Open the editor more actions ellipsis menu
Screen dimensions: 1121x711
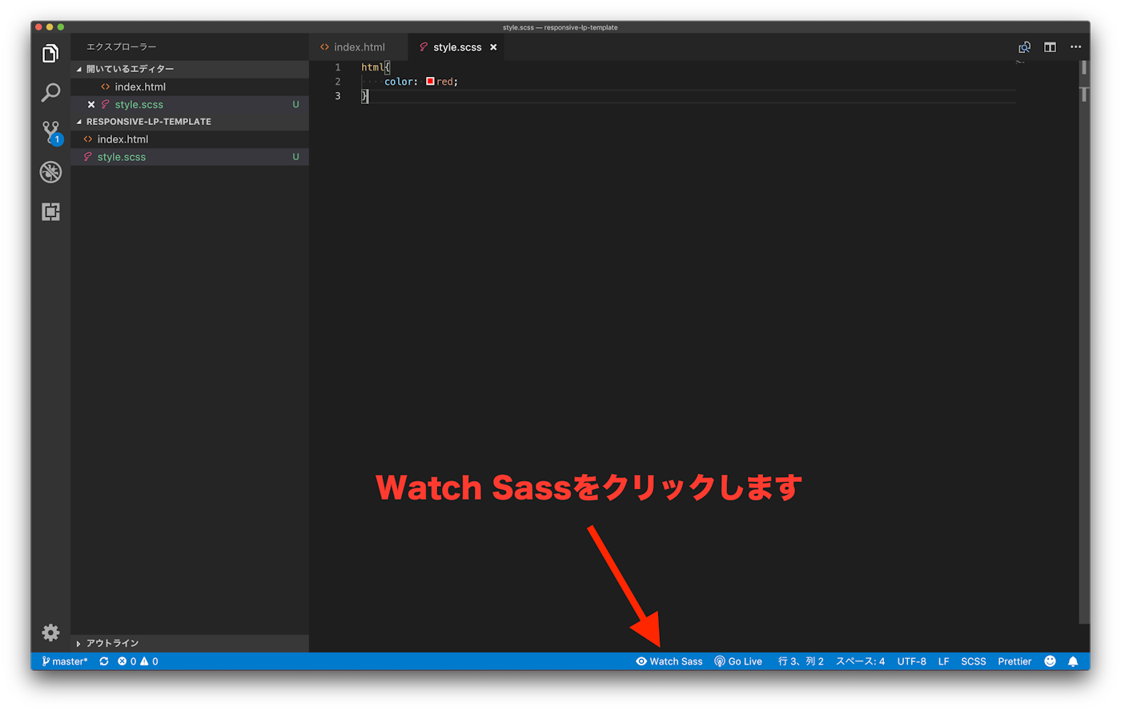[1075, 46]
